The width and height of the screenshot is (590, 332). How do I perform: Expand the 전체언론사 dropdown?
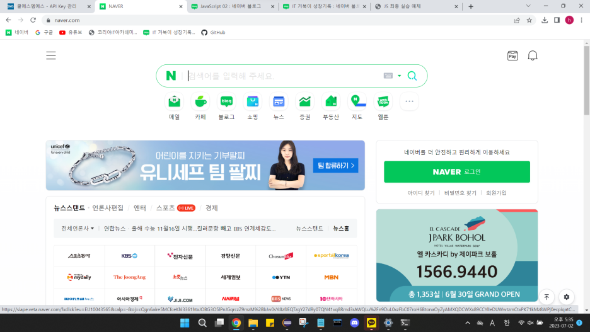78,229
